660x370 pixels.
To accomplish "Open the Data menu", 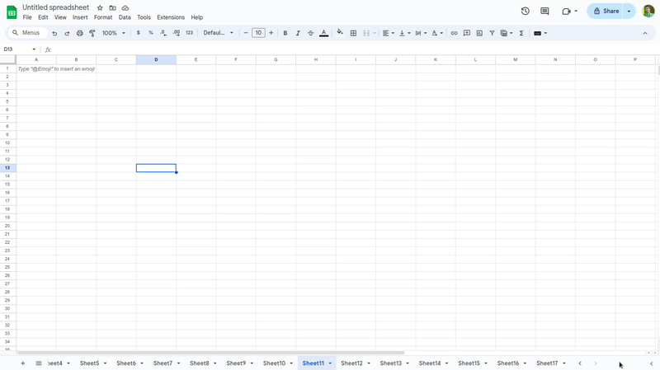I will coord(125,17).
